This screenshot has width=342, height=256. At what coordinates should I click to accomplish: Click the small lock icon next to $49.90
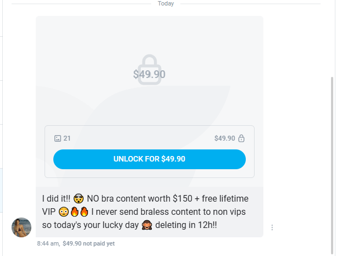tap(241, 138)
